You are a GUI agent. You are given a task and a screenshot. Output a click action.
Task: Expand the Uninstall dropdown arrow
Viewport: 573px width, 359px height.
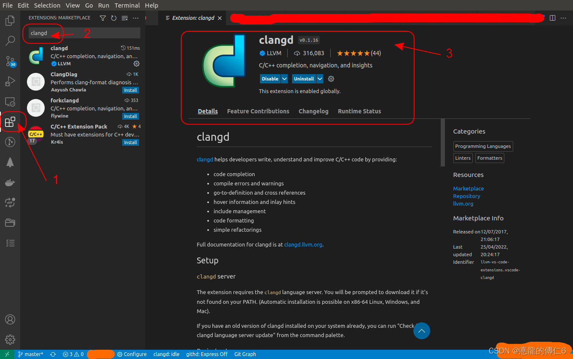tap(320, 79)
